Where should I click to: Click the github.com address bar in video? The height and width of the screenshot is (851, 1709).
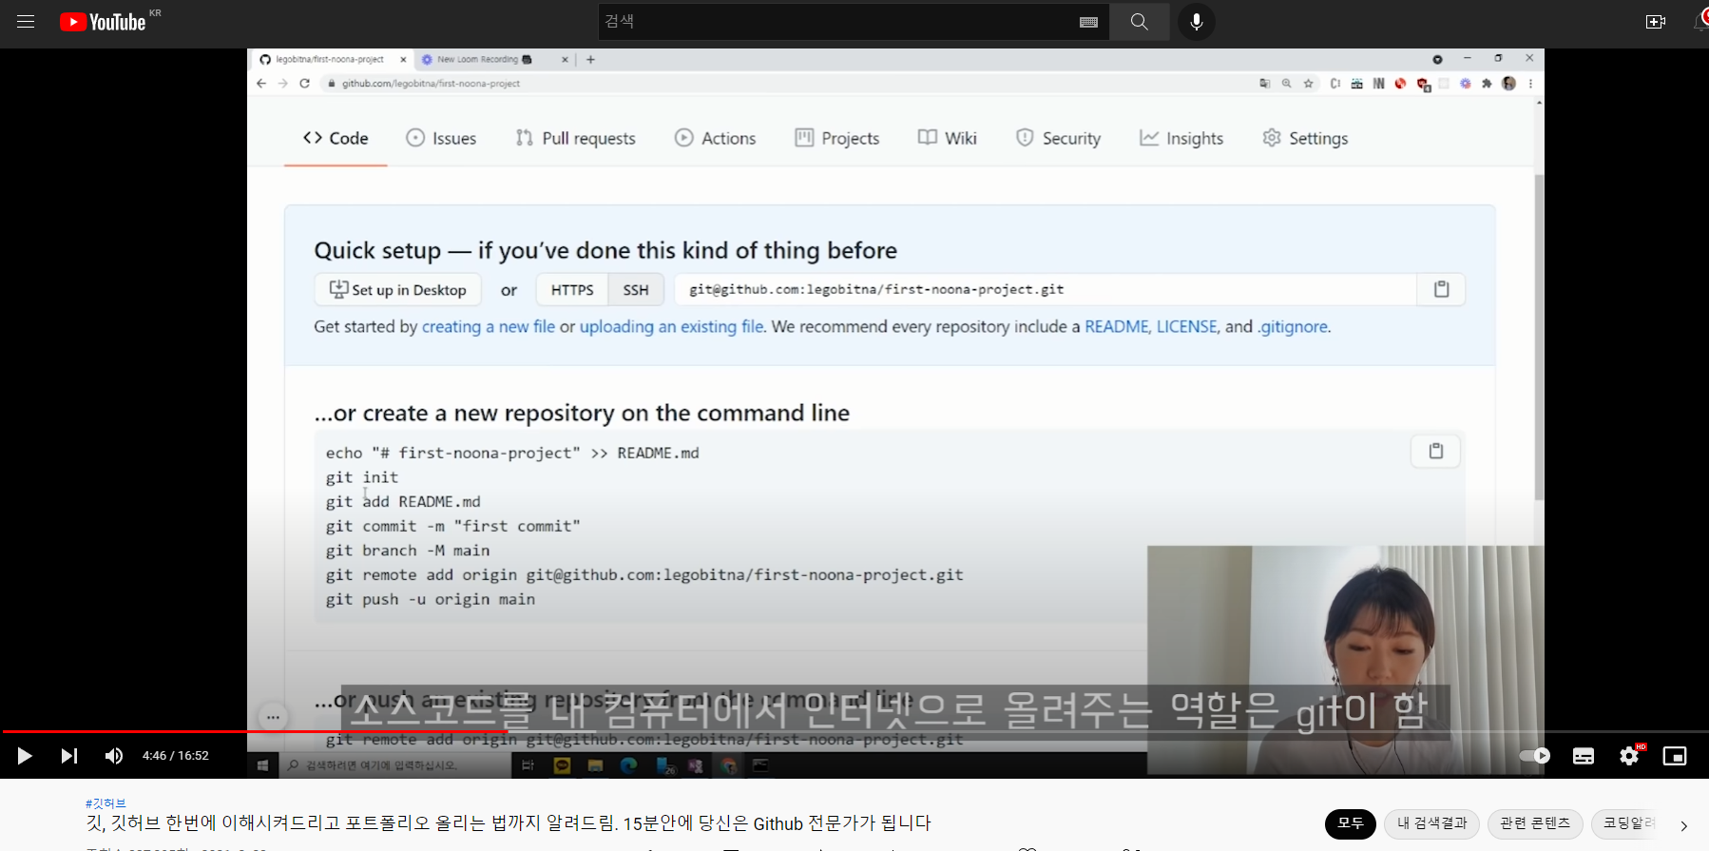pos(789,84)
